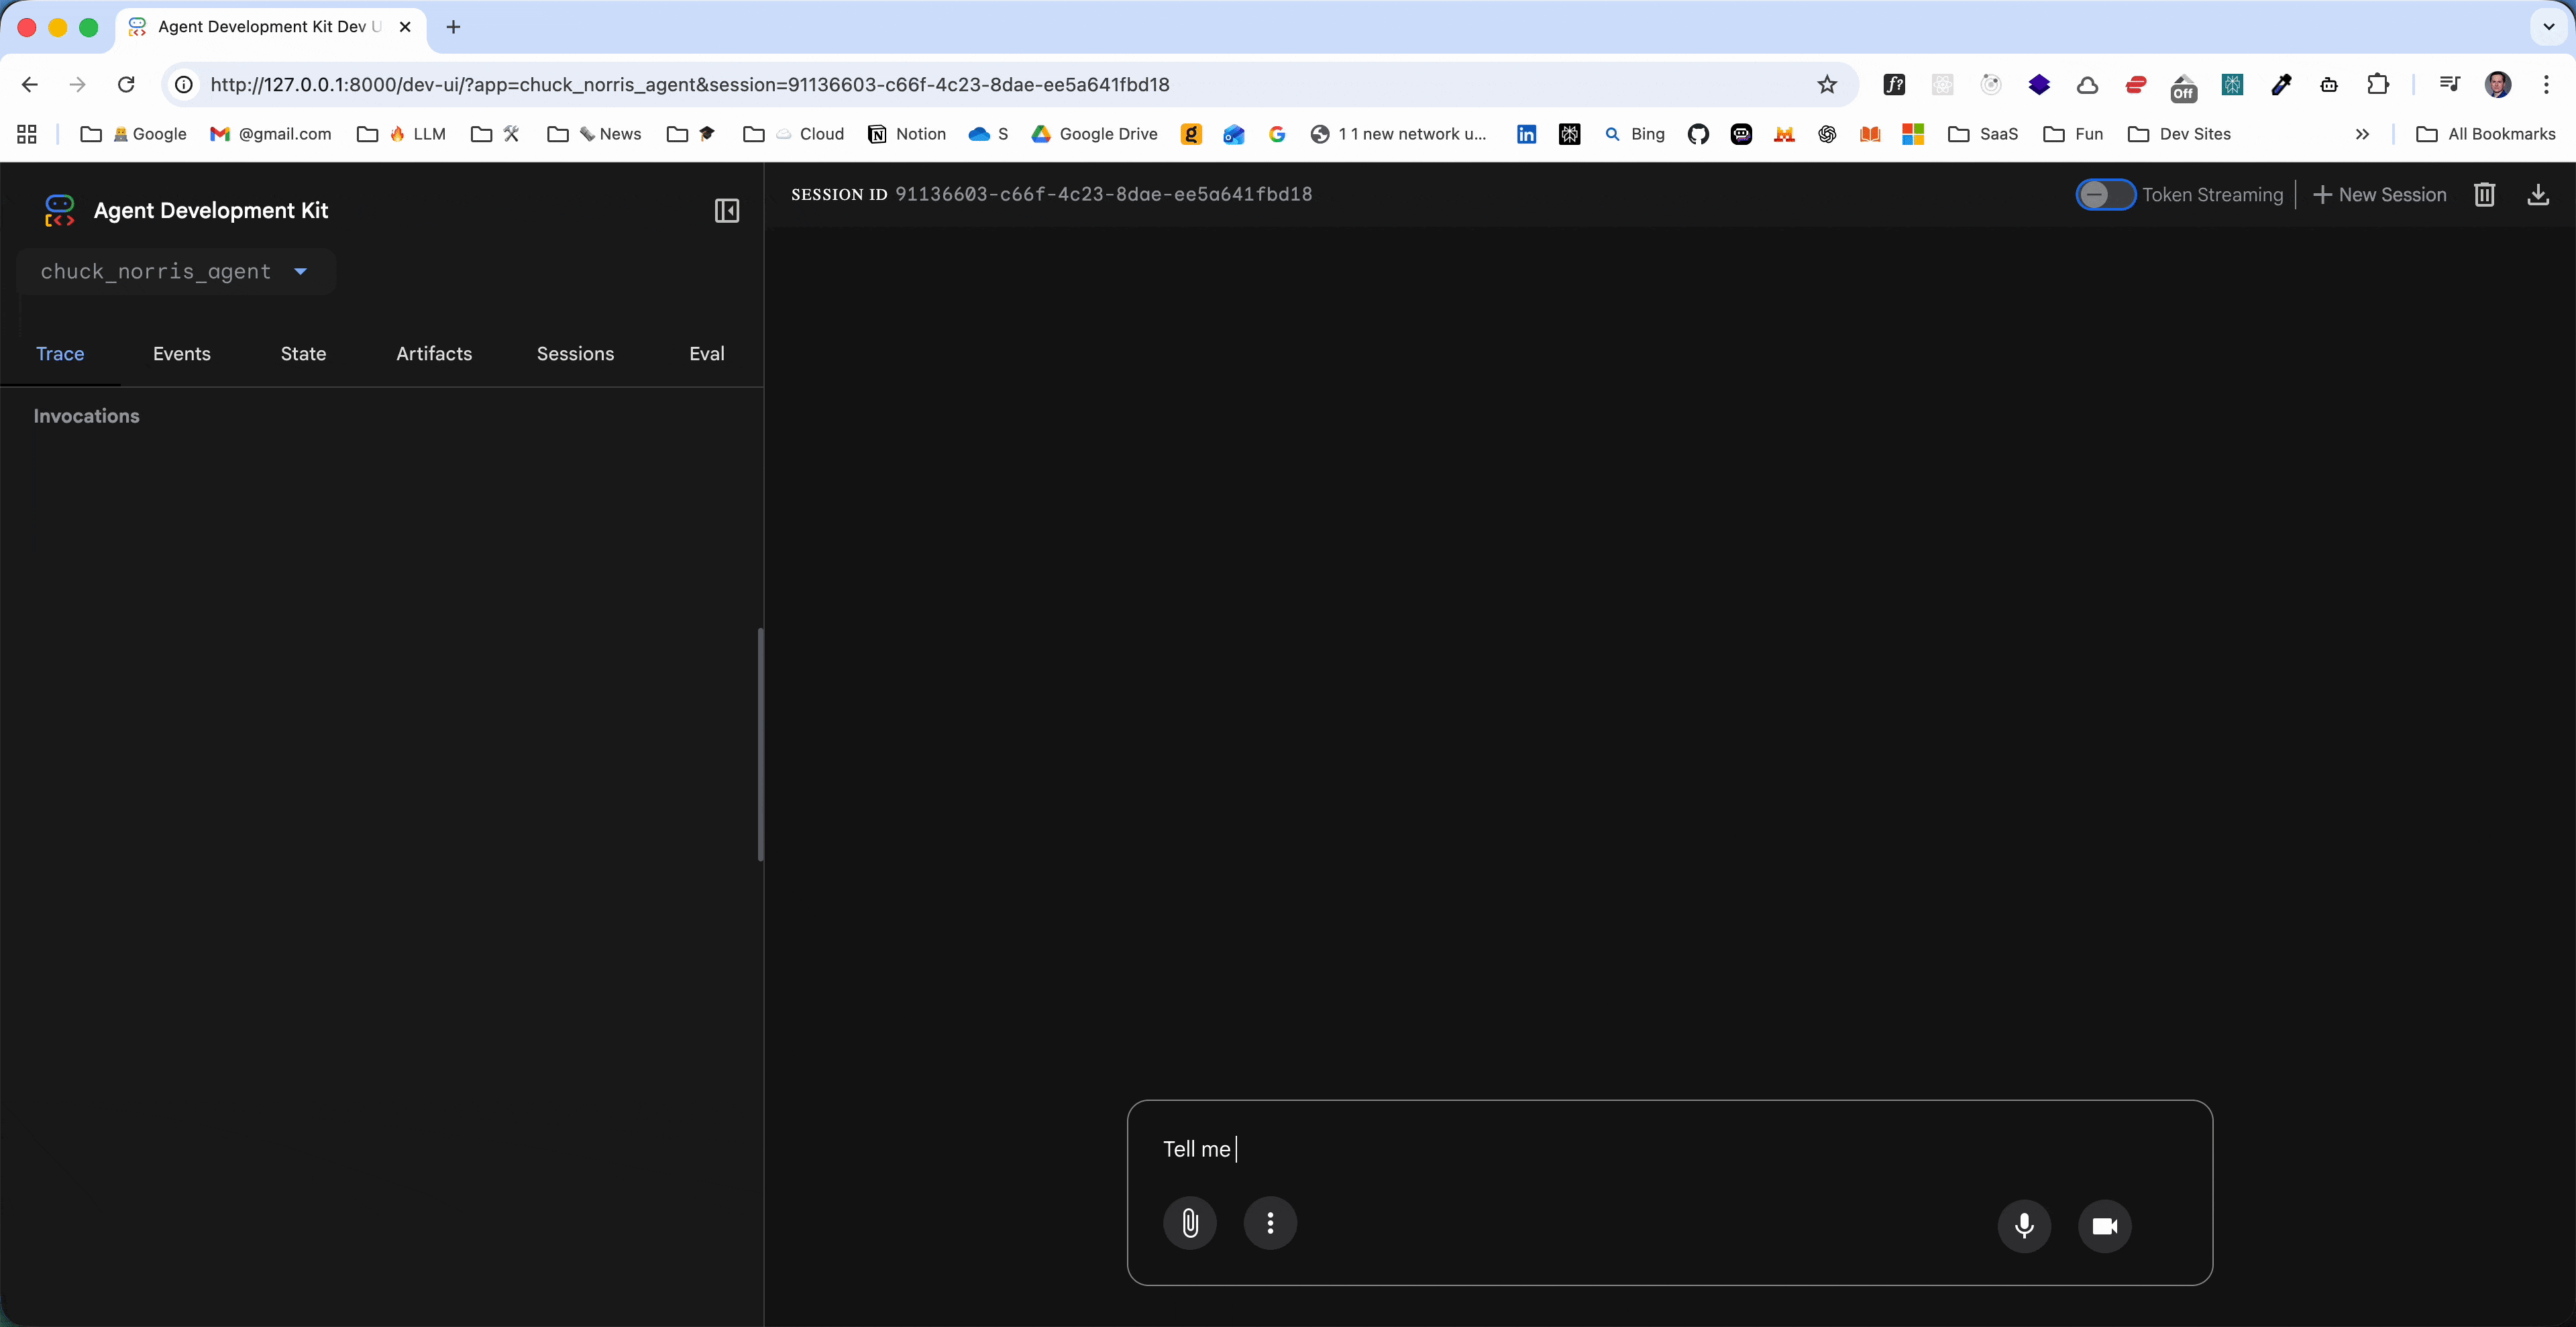This screenshot has height=1327, width=2576.
Task: Collapse the side panel with the panel icon
Action: (727, 210)
